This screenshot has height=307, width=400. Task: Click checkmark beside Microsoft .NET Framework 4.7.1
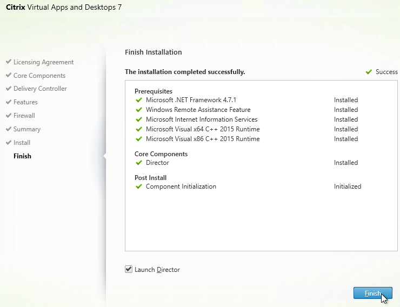139,100
